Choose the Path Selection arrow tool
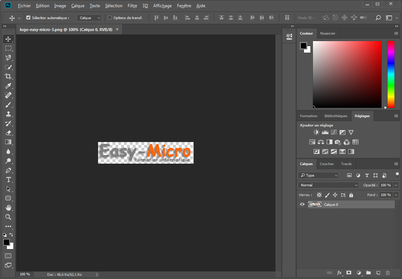 point(8,189)
